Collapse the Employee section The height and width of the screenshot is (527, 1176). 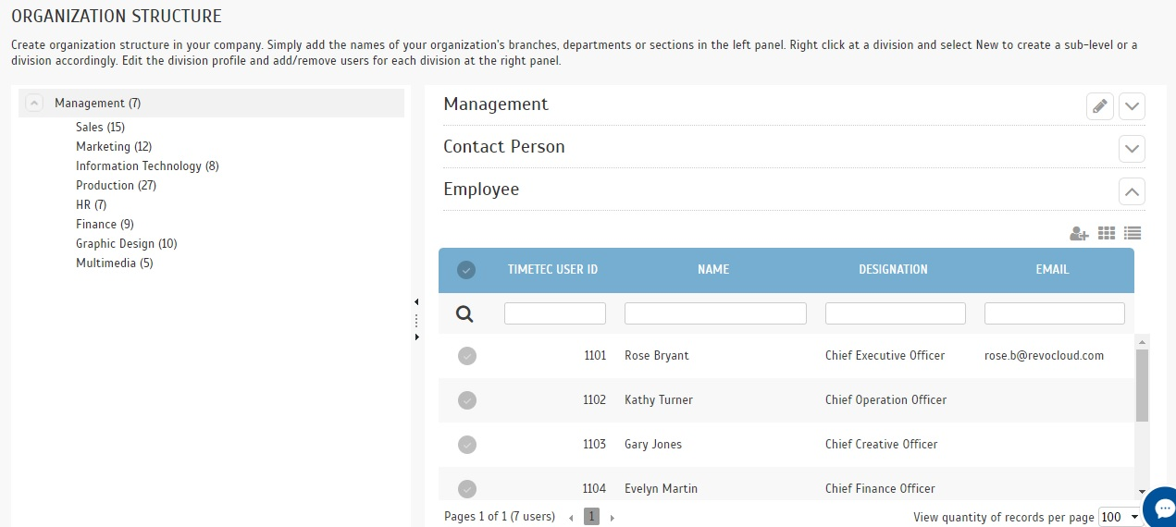(x=1132, y=191)
